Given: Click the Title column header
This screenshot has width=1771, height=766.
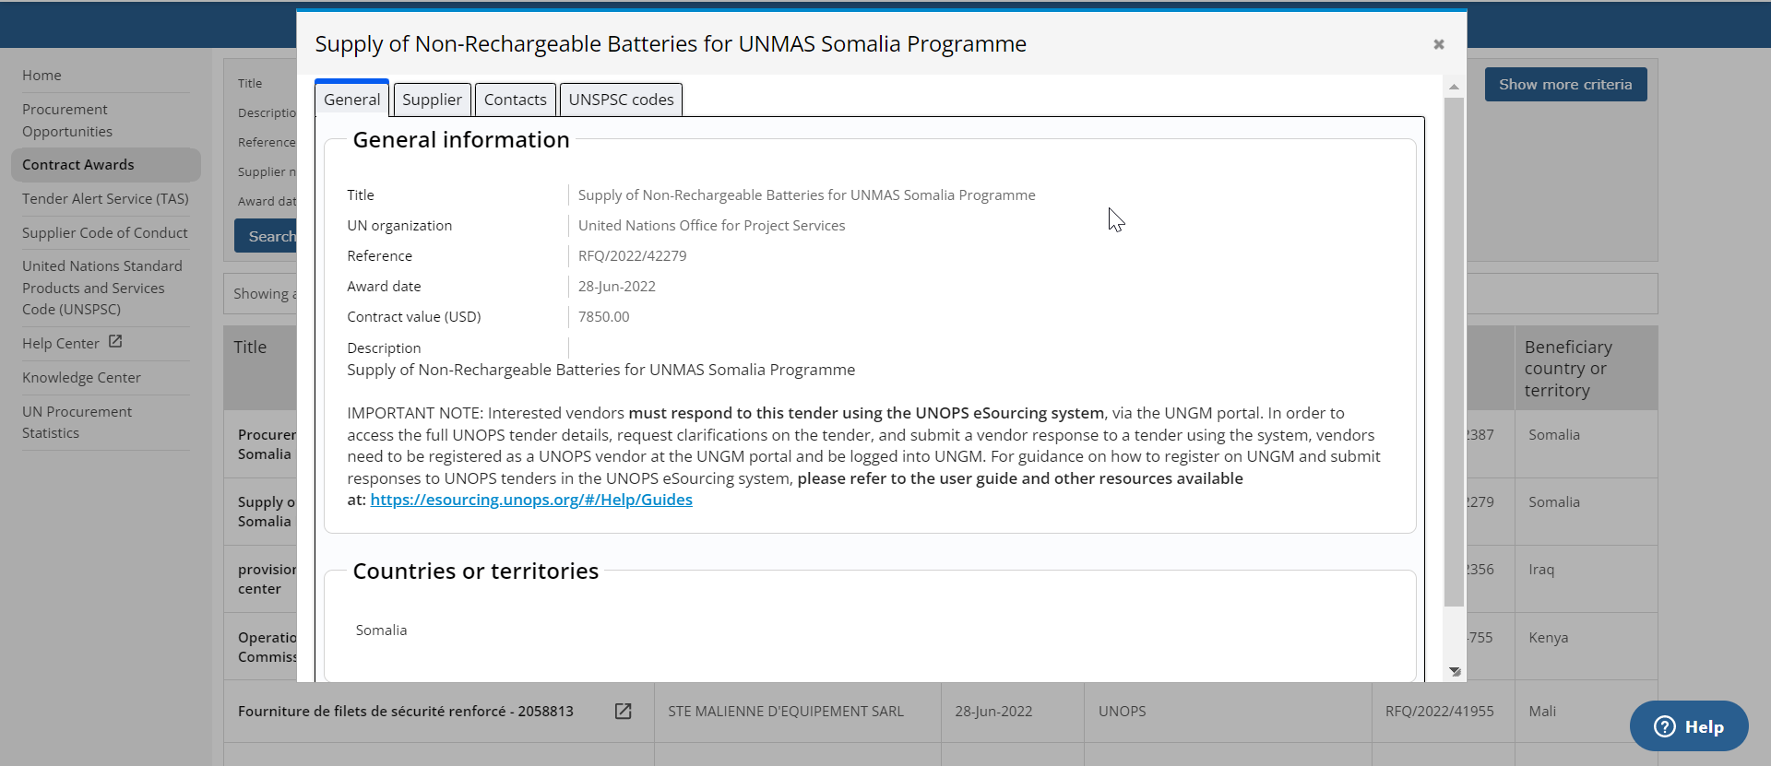Looking at the screenshot, I should point(250,348).
